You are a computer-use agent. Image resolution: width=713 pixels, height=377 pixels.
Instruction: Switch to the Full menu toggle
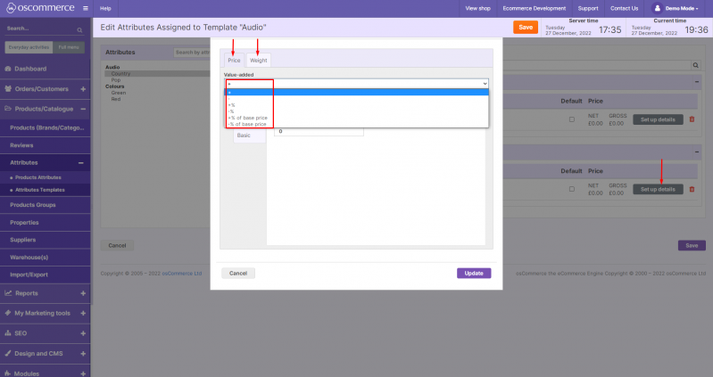click(68, 47)
